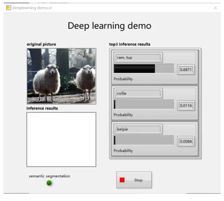Select the 'collie' label field
224x201 pixels.
(x=138, y=93)
